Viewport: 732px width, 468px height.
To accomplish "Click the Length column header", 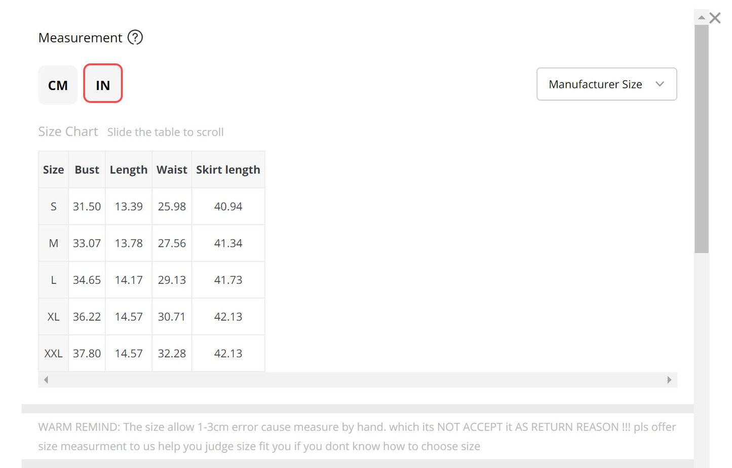I will click(x=129, y=170).
